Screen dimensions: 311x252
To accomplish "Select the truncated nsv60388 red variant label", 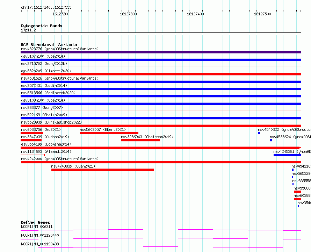I will (x=302, y=195).
